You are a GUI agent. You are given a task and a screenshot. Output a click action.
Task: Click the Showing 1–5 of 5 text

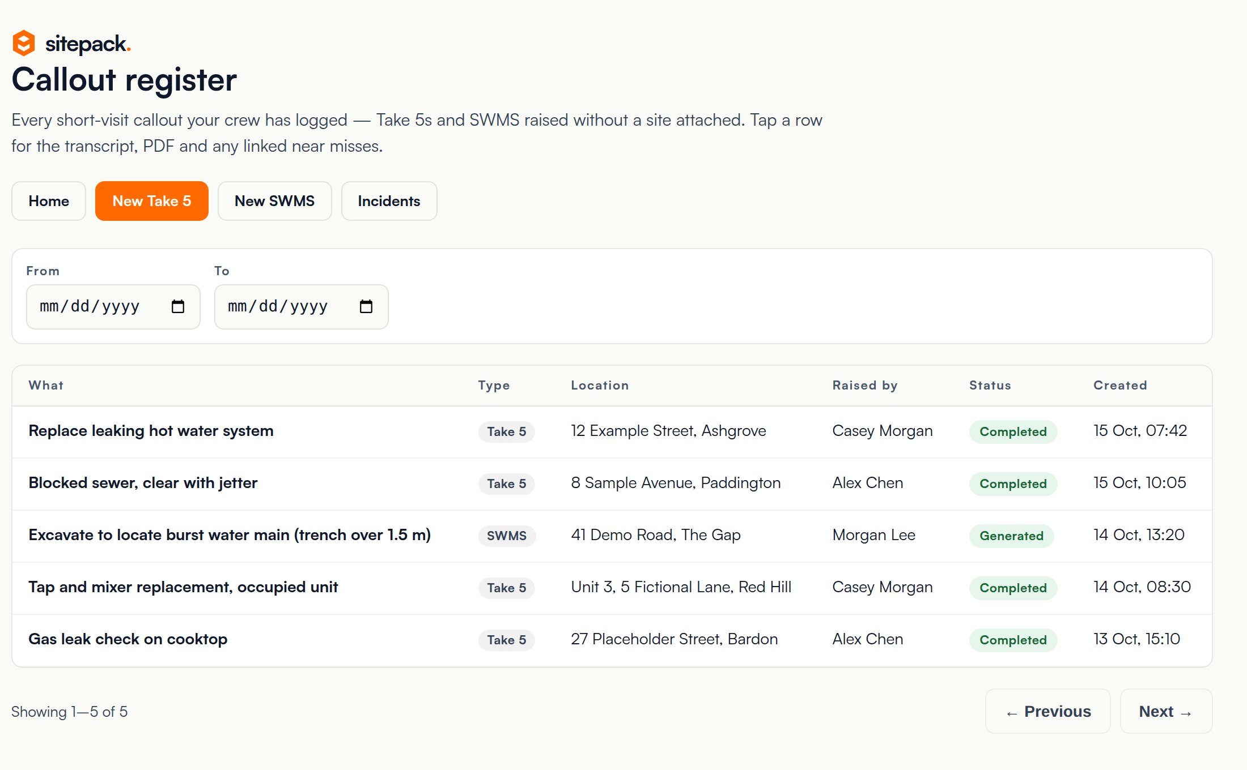pos(69,712)
